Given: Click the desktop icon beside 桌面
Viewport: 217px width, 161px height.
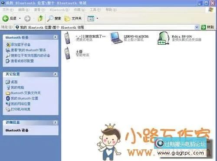Looking at the screenshot, I should [8, 82].
